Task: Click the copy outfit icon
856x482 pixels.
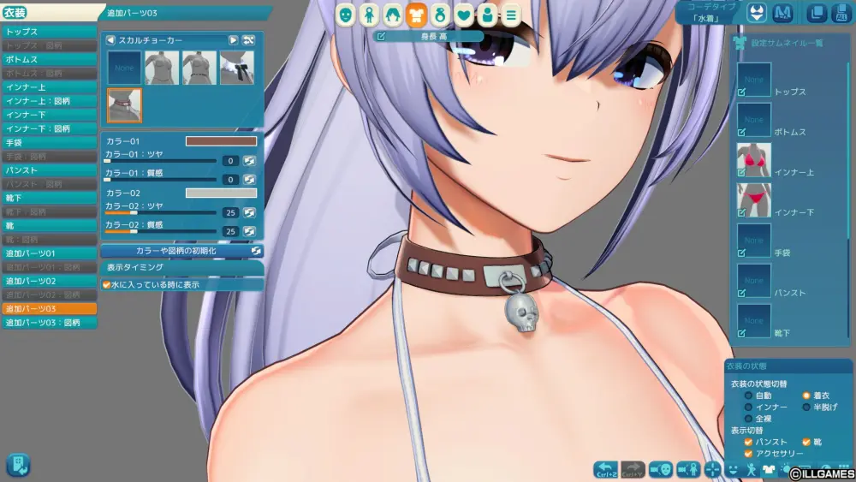Action: tap(817, 13)
